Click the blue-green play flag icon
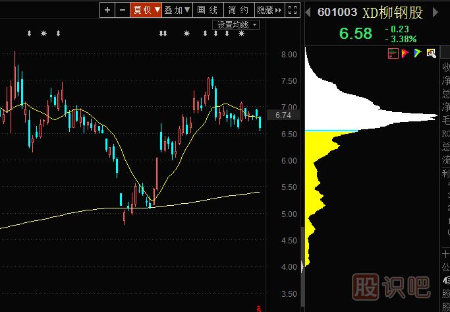The height and width of the screenshot is (312, 450). coord(418,53)
